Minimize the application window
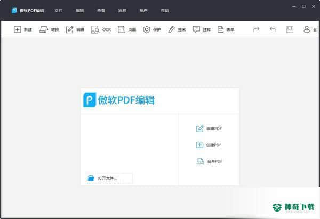 tap(294, 6)
